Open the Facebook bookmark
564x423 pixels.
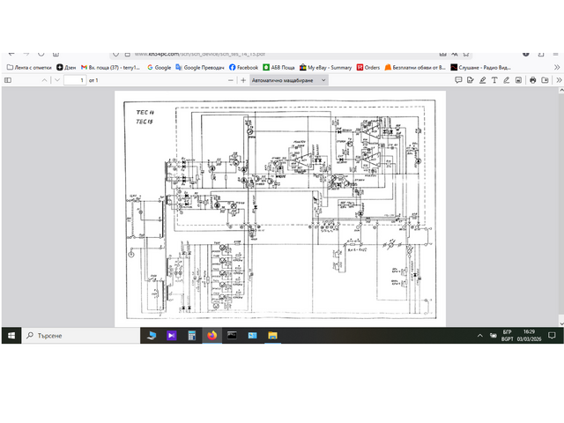pos(243,67)
